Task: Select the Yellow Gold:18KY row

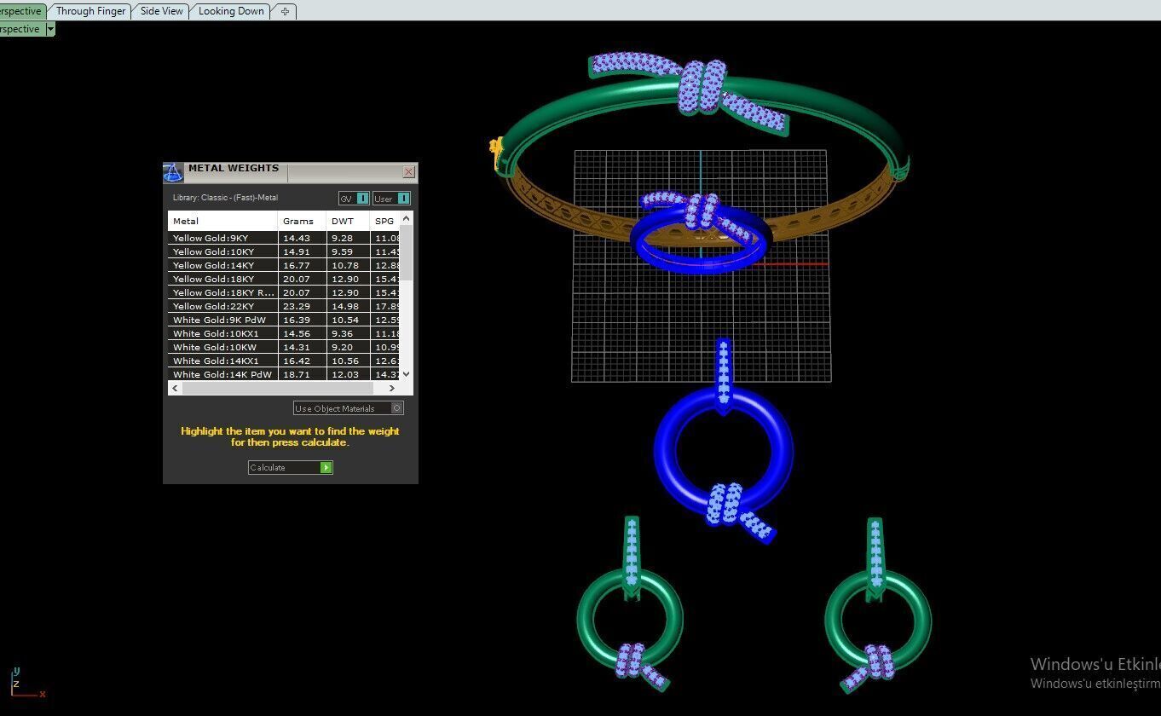Action: pos(284,279)
